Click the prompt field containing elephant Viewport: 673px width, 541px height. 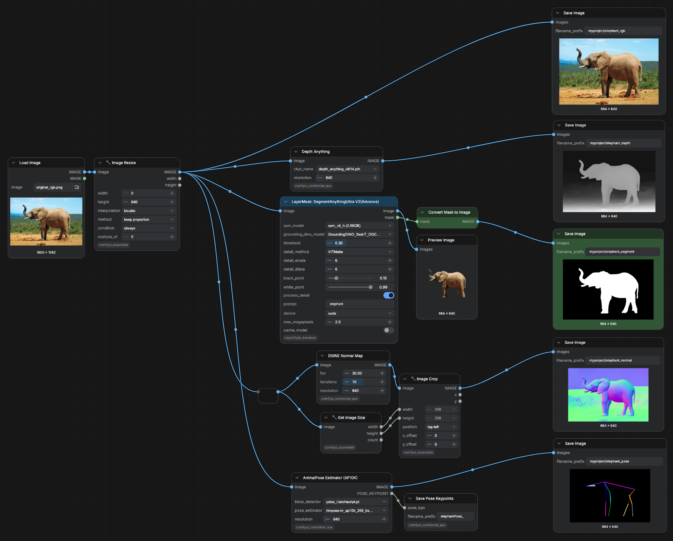(x=360, y=304)
